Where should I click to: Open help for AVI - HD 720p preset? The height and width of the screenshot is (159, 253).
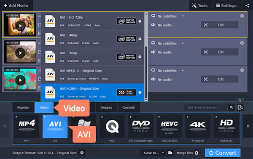(x=140, y=21)
